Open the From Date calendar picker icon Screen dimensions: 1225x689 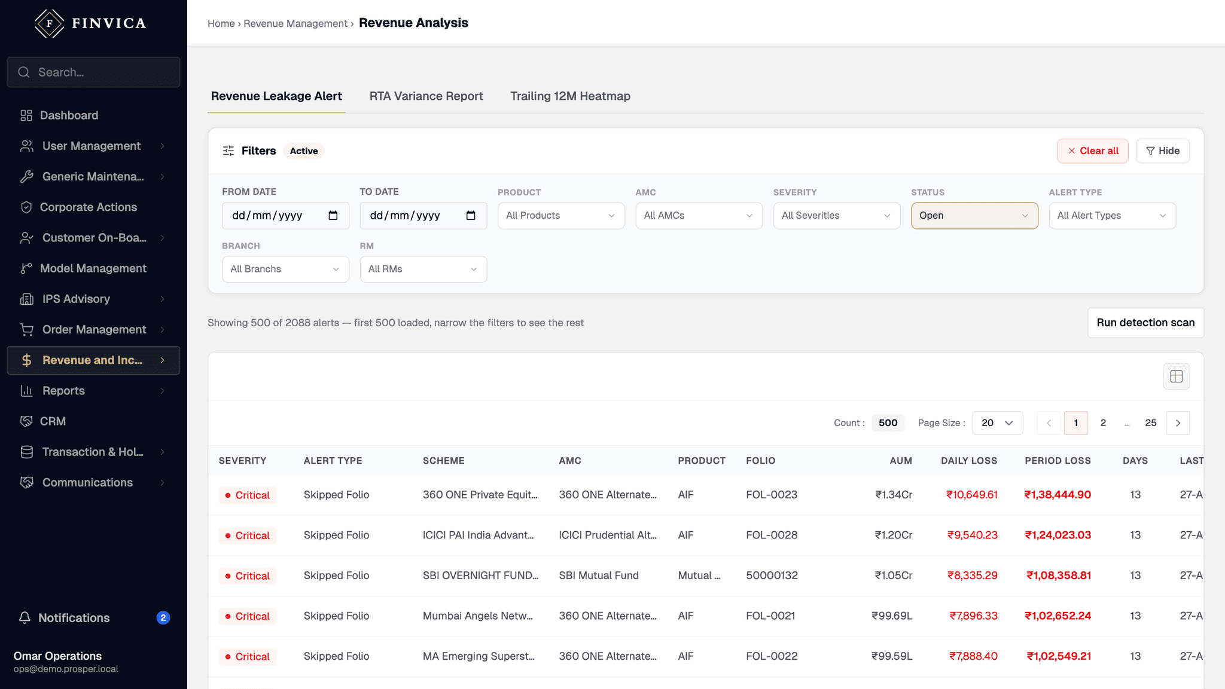click(333, 216)
